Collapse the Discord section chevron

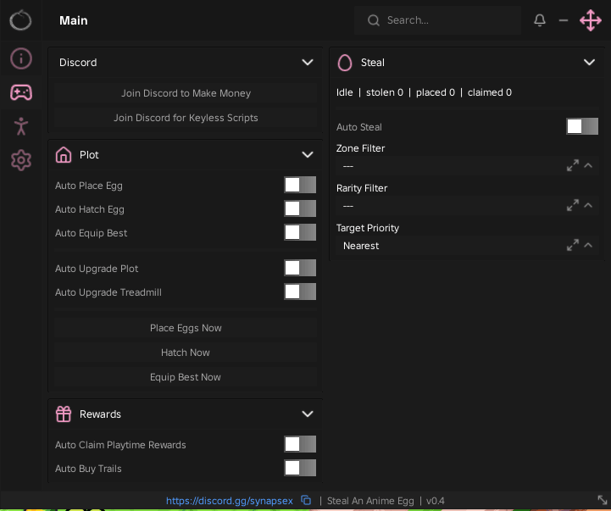(308, 63)
